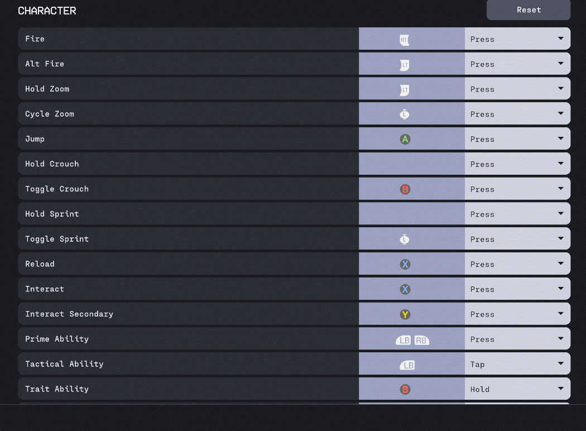Click the red B icon for Toggle Crouch
Screen dimensions: 586x431
(x=405, y=189)
